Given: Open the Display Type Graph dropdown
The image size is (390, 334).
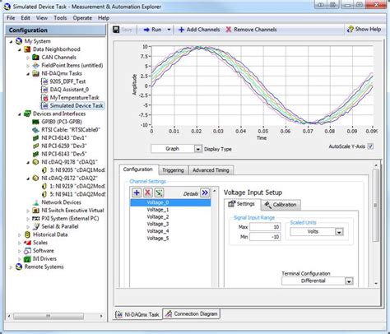Looking at the screenshot, I should [x=198, y=149].
